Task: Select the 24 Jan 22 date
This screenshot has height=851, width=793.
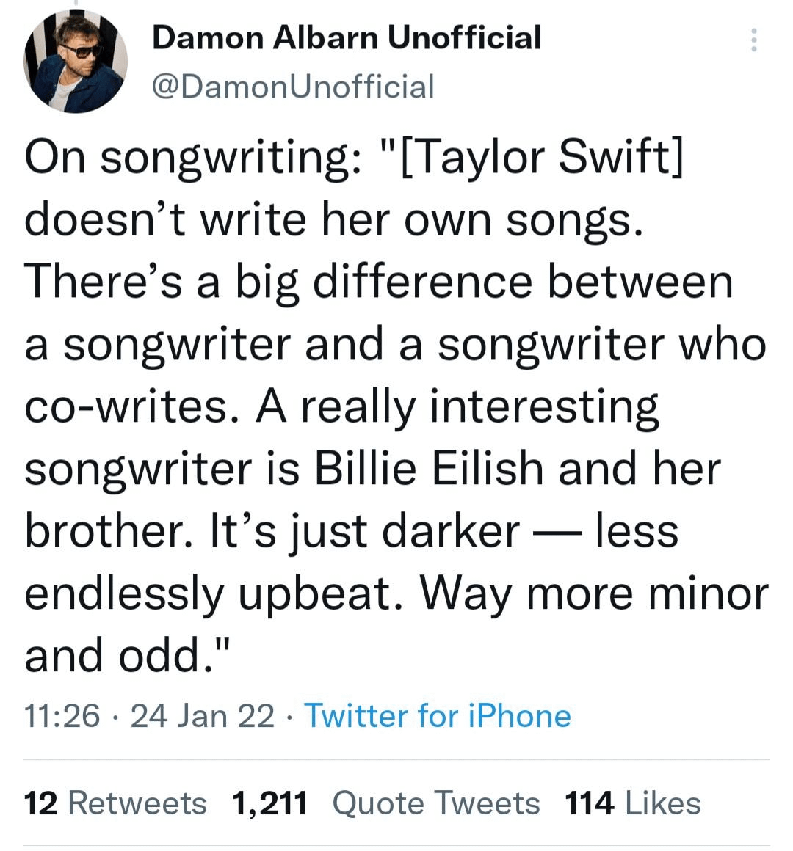Action: (x=203, y=715)
